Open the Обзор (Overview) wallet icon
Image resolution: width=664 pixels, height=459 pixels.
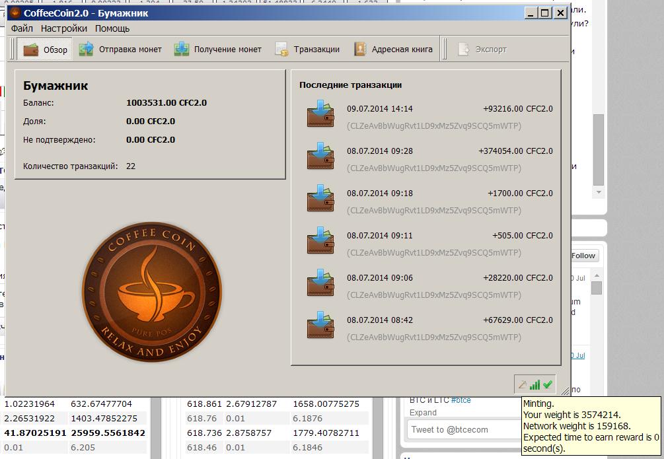[x=31, y=50]
